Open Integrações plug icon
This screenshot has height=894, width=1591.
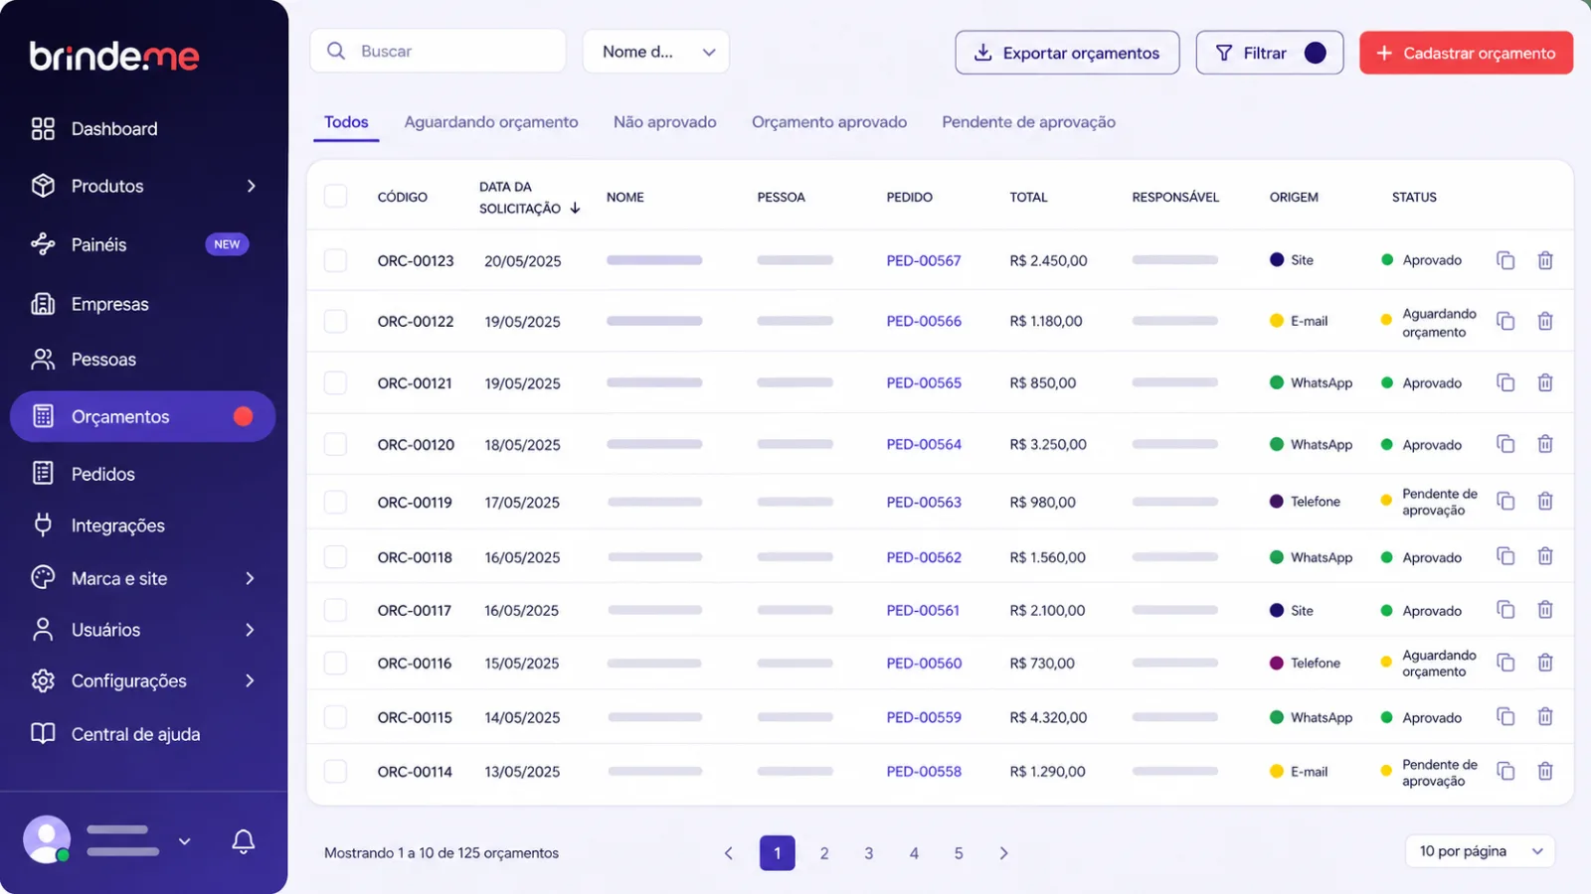coord(43,524)
